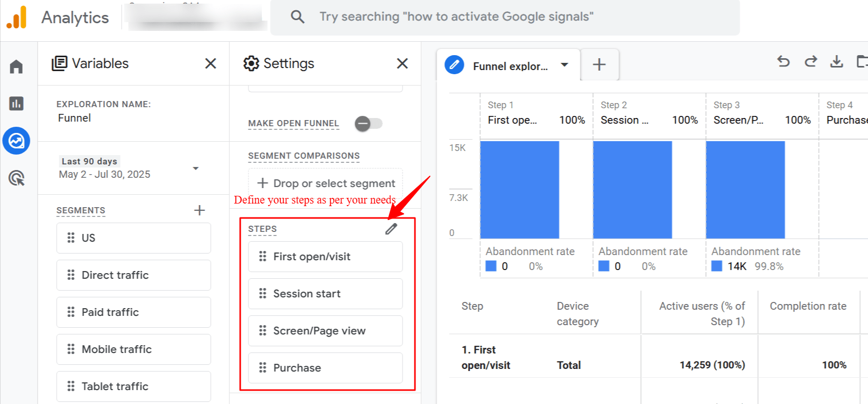The width and height of the screenshot is (868, 404).
Task: Select the Mobile traffic segment
Action: (x=133, y=349)
